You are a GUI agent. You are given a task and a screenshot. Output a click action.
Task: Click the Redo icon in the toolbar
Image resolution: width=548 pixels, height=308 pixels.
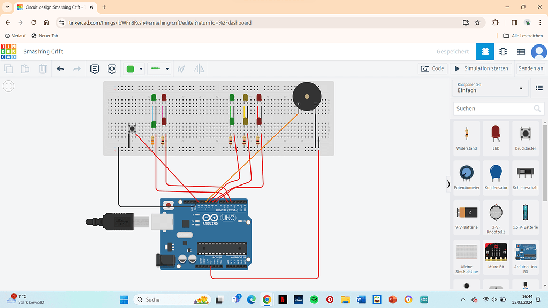coord(78,68)
